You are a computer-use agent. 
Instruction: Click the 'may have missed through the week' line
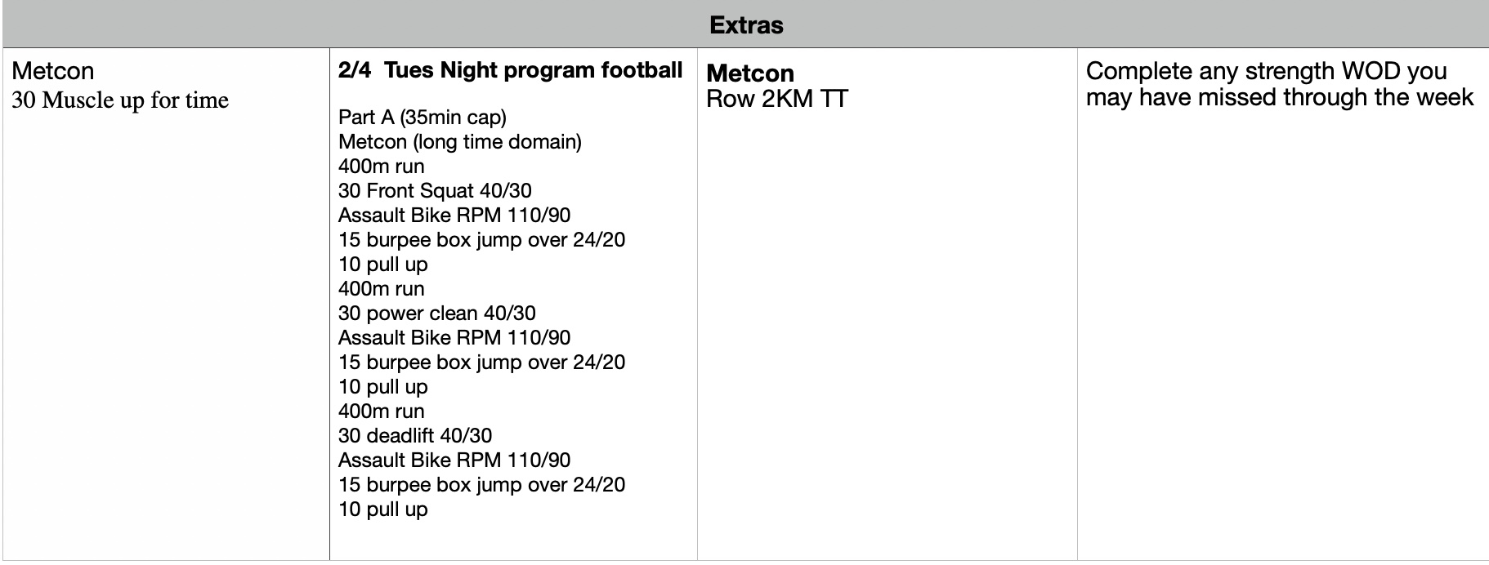tap(1279, 97)
